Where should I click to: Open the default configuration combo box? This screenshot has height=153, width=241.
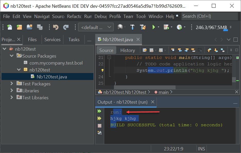(96, 27)
